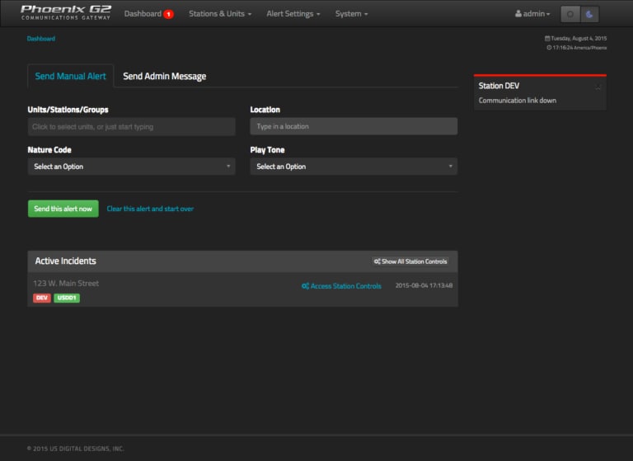Expand the Nature Code dropdown

pyautogui.click(x=131, y=167)
